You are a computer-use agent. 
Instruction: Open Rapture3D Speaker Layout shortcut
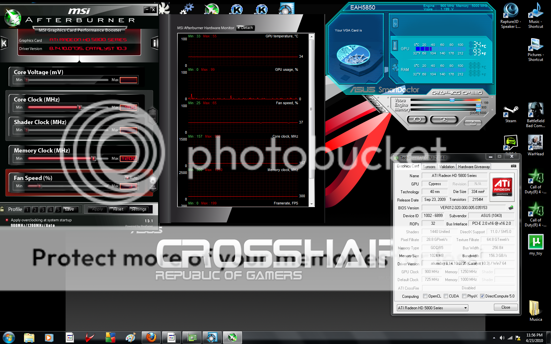(x=511, y=16)
